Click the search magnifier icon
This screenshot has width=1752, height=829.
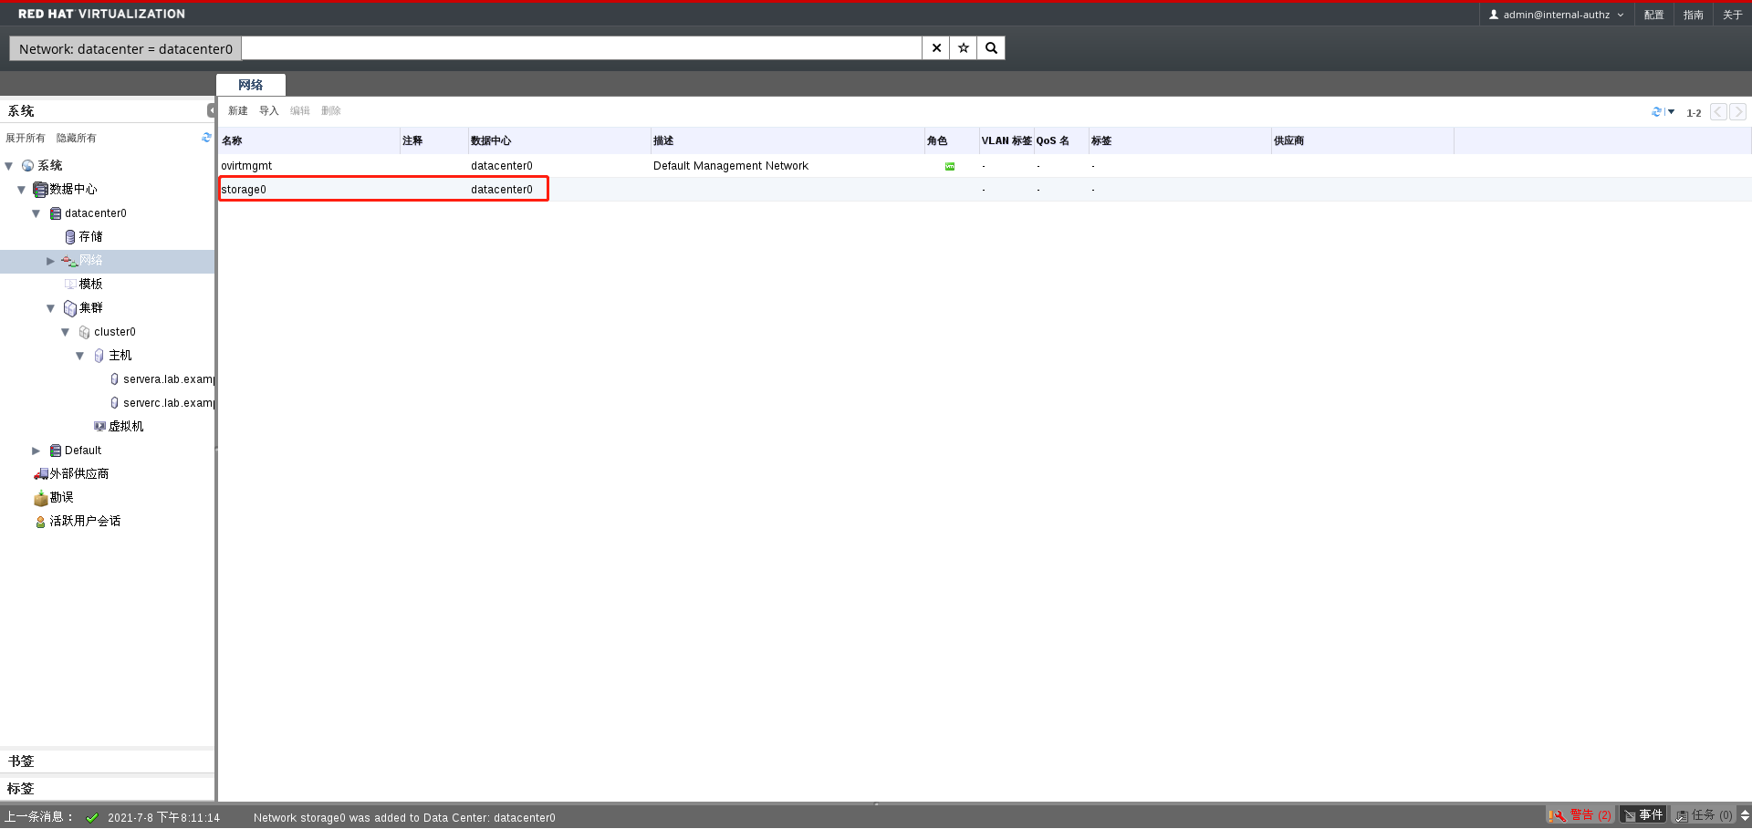pyautogui.click(x=990, y=47)
